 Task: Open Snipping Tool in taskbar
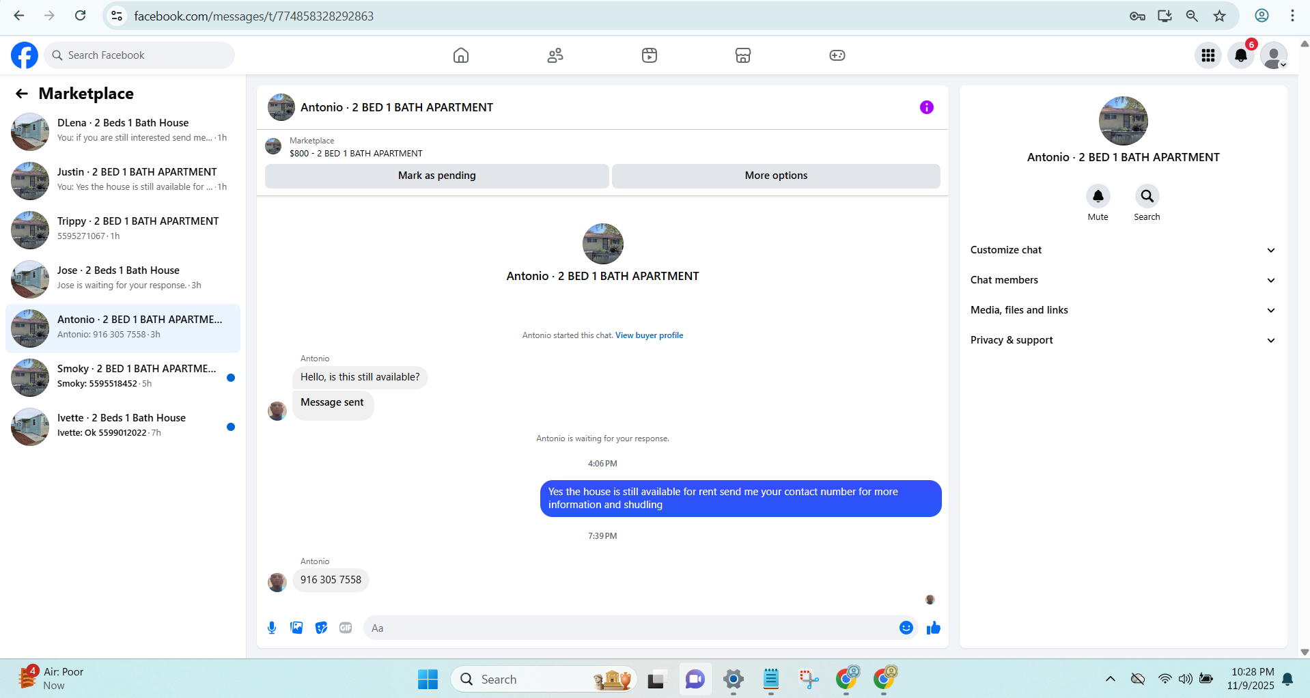[x=809, y=679]
